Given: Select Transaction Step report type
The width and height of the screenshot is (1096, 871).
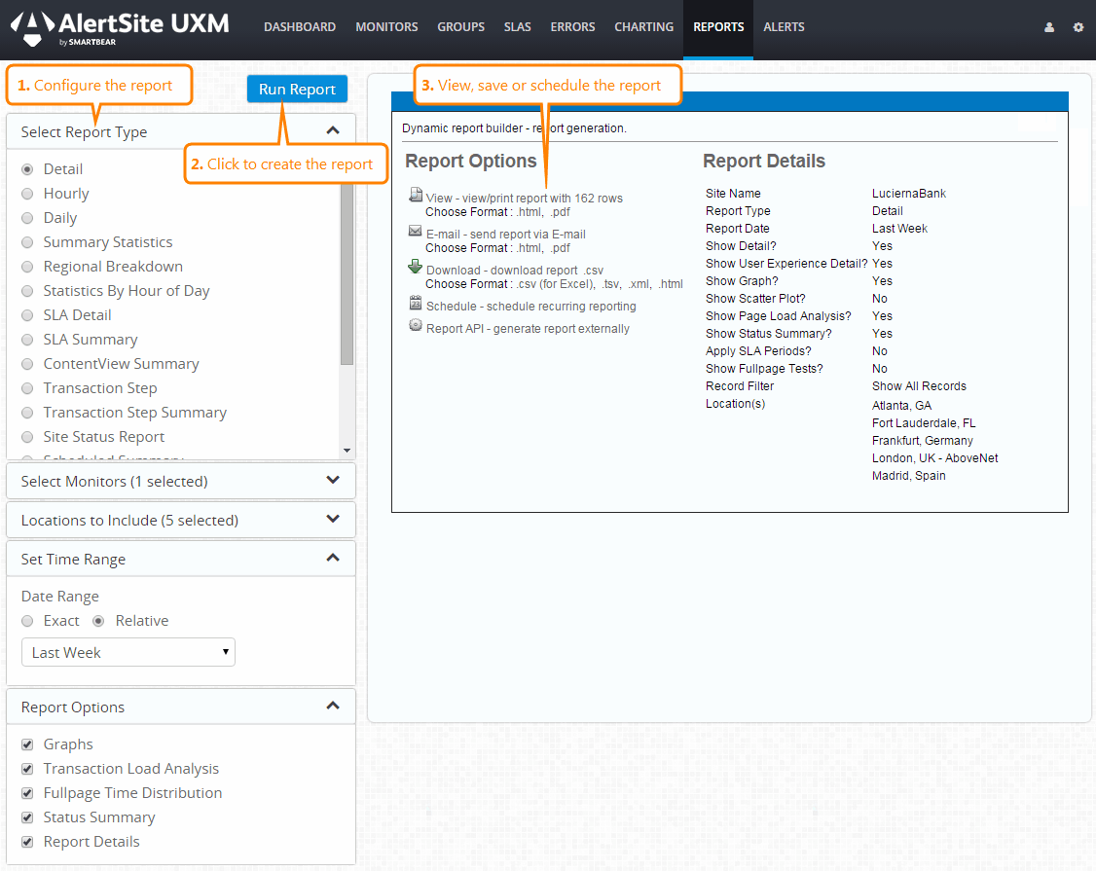Looking at the screenshot, I should point(27,388).
